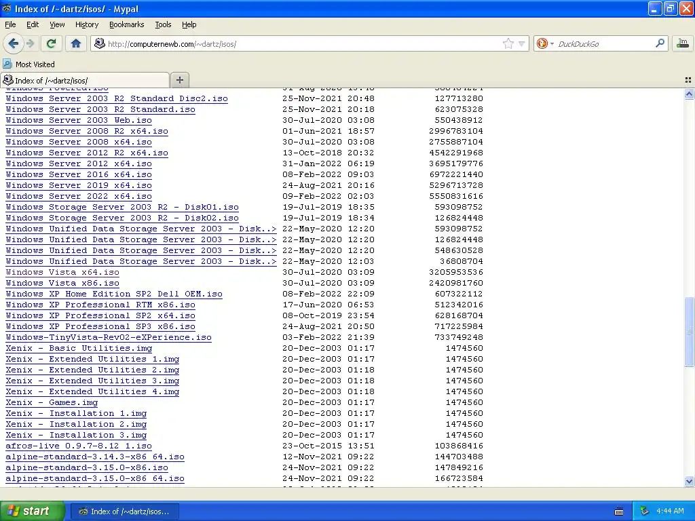Click Xenix - Games.img link

52,402
